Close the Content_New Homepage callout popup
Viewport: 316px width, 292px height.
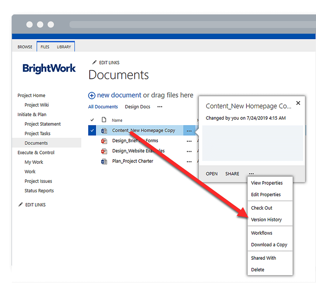click(298, 103)
